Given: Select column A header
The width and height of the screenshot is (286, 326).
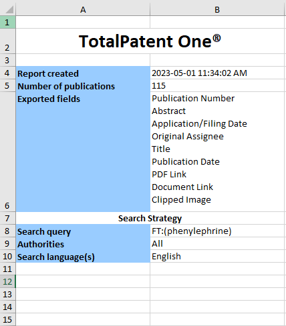Looking at the screenshot, I should point(83,9).
